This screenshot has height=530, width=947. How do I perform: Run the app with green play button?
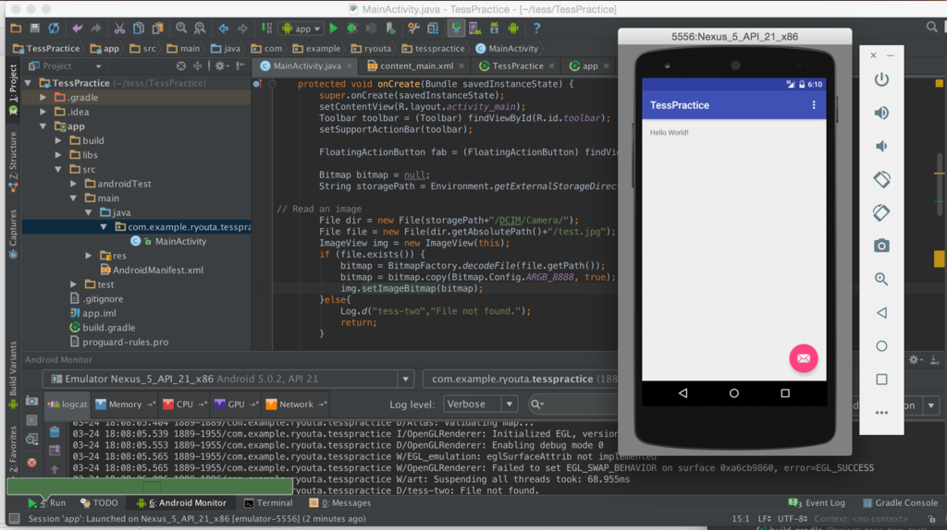[333, 29]
